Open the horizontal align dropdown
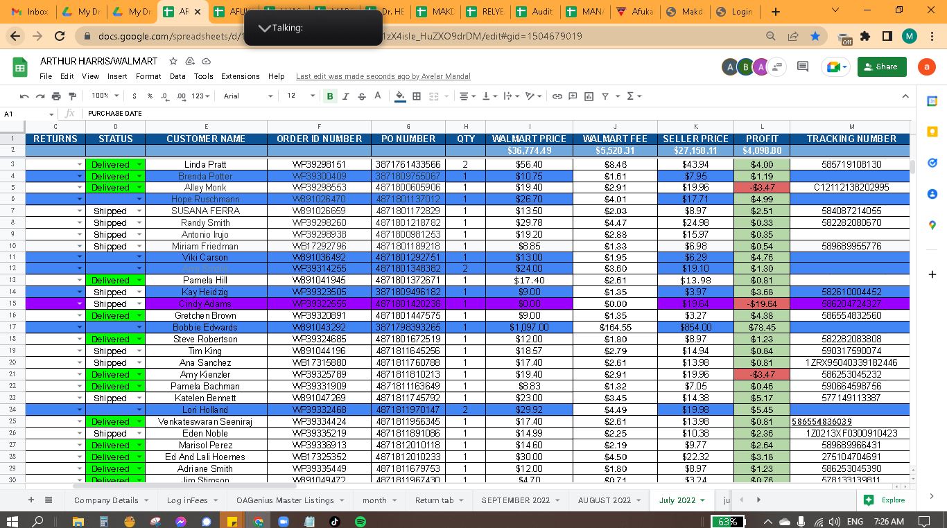 (x=467, y=96)
